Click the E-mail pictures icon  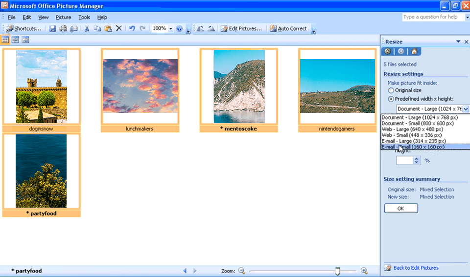click(x=73, y=28)
